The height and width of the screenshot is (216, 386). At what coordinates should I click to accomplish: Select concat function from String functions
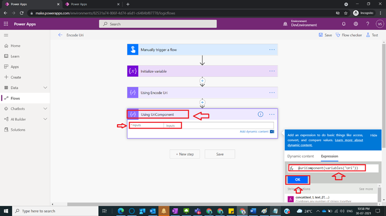coord(332,199)
